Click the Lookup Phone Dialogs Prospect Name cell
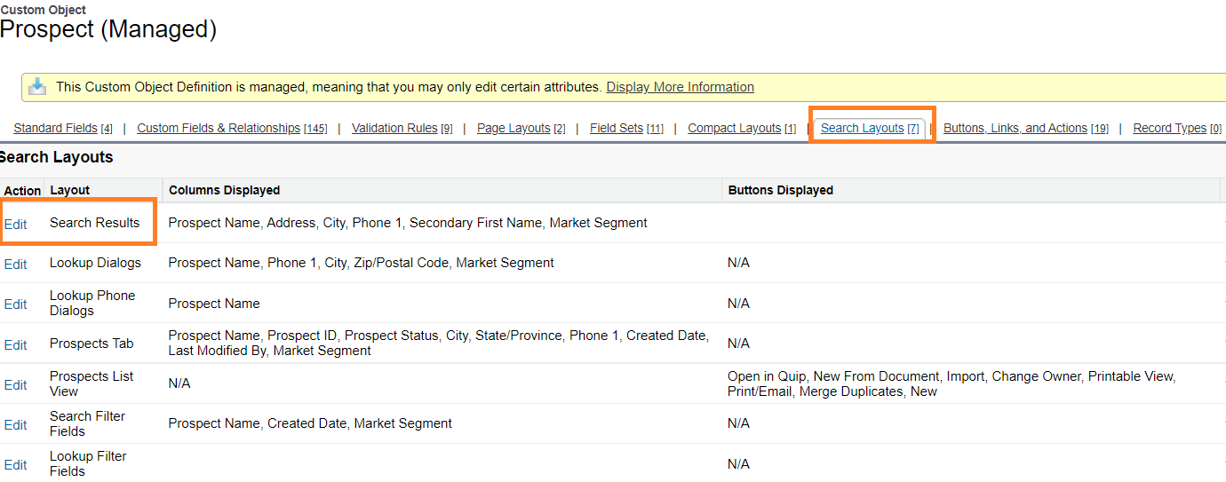 pyautogui.click(x=214, y=304)
